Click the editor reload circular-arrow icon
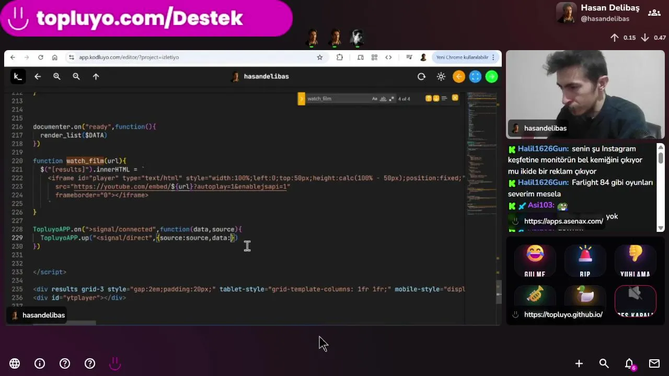669x376 pixels. click(421, 77)
